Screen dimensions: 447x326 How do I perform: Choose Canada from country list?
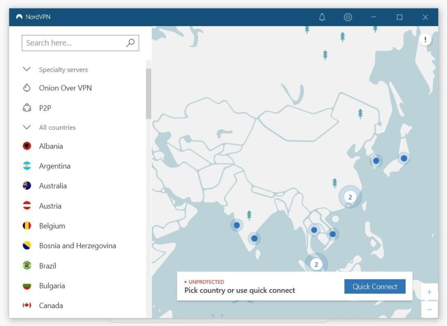click(x=51, y=306)
